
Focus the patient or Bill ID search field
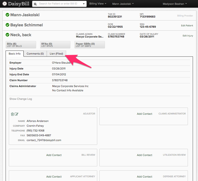[59, 4]
